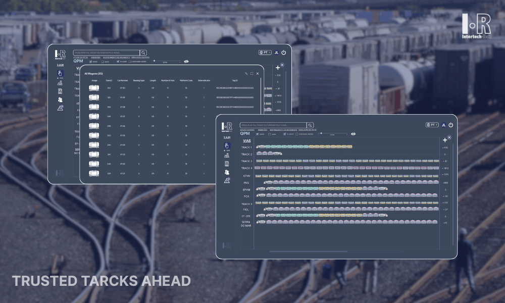
Task: Open Ativos do Pátio menu in back window
Action: [80, 57]
